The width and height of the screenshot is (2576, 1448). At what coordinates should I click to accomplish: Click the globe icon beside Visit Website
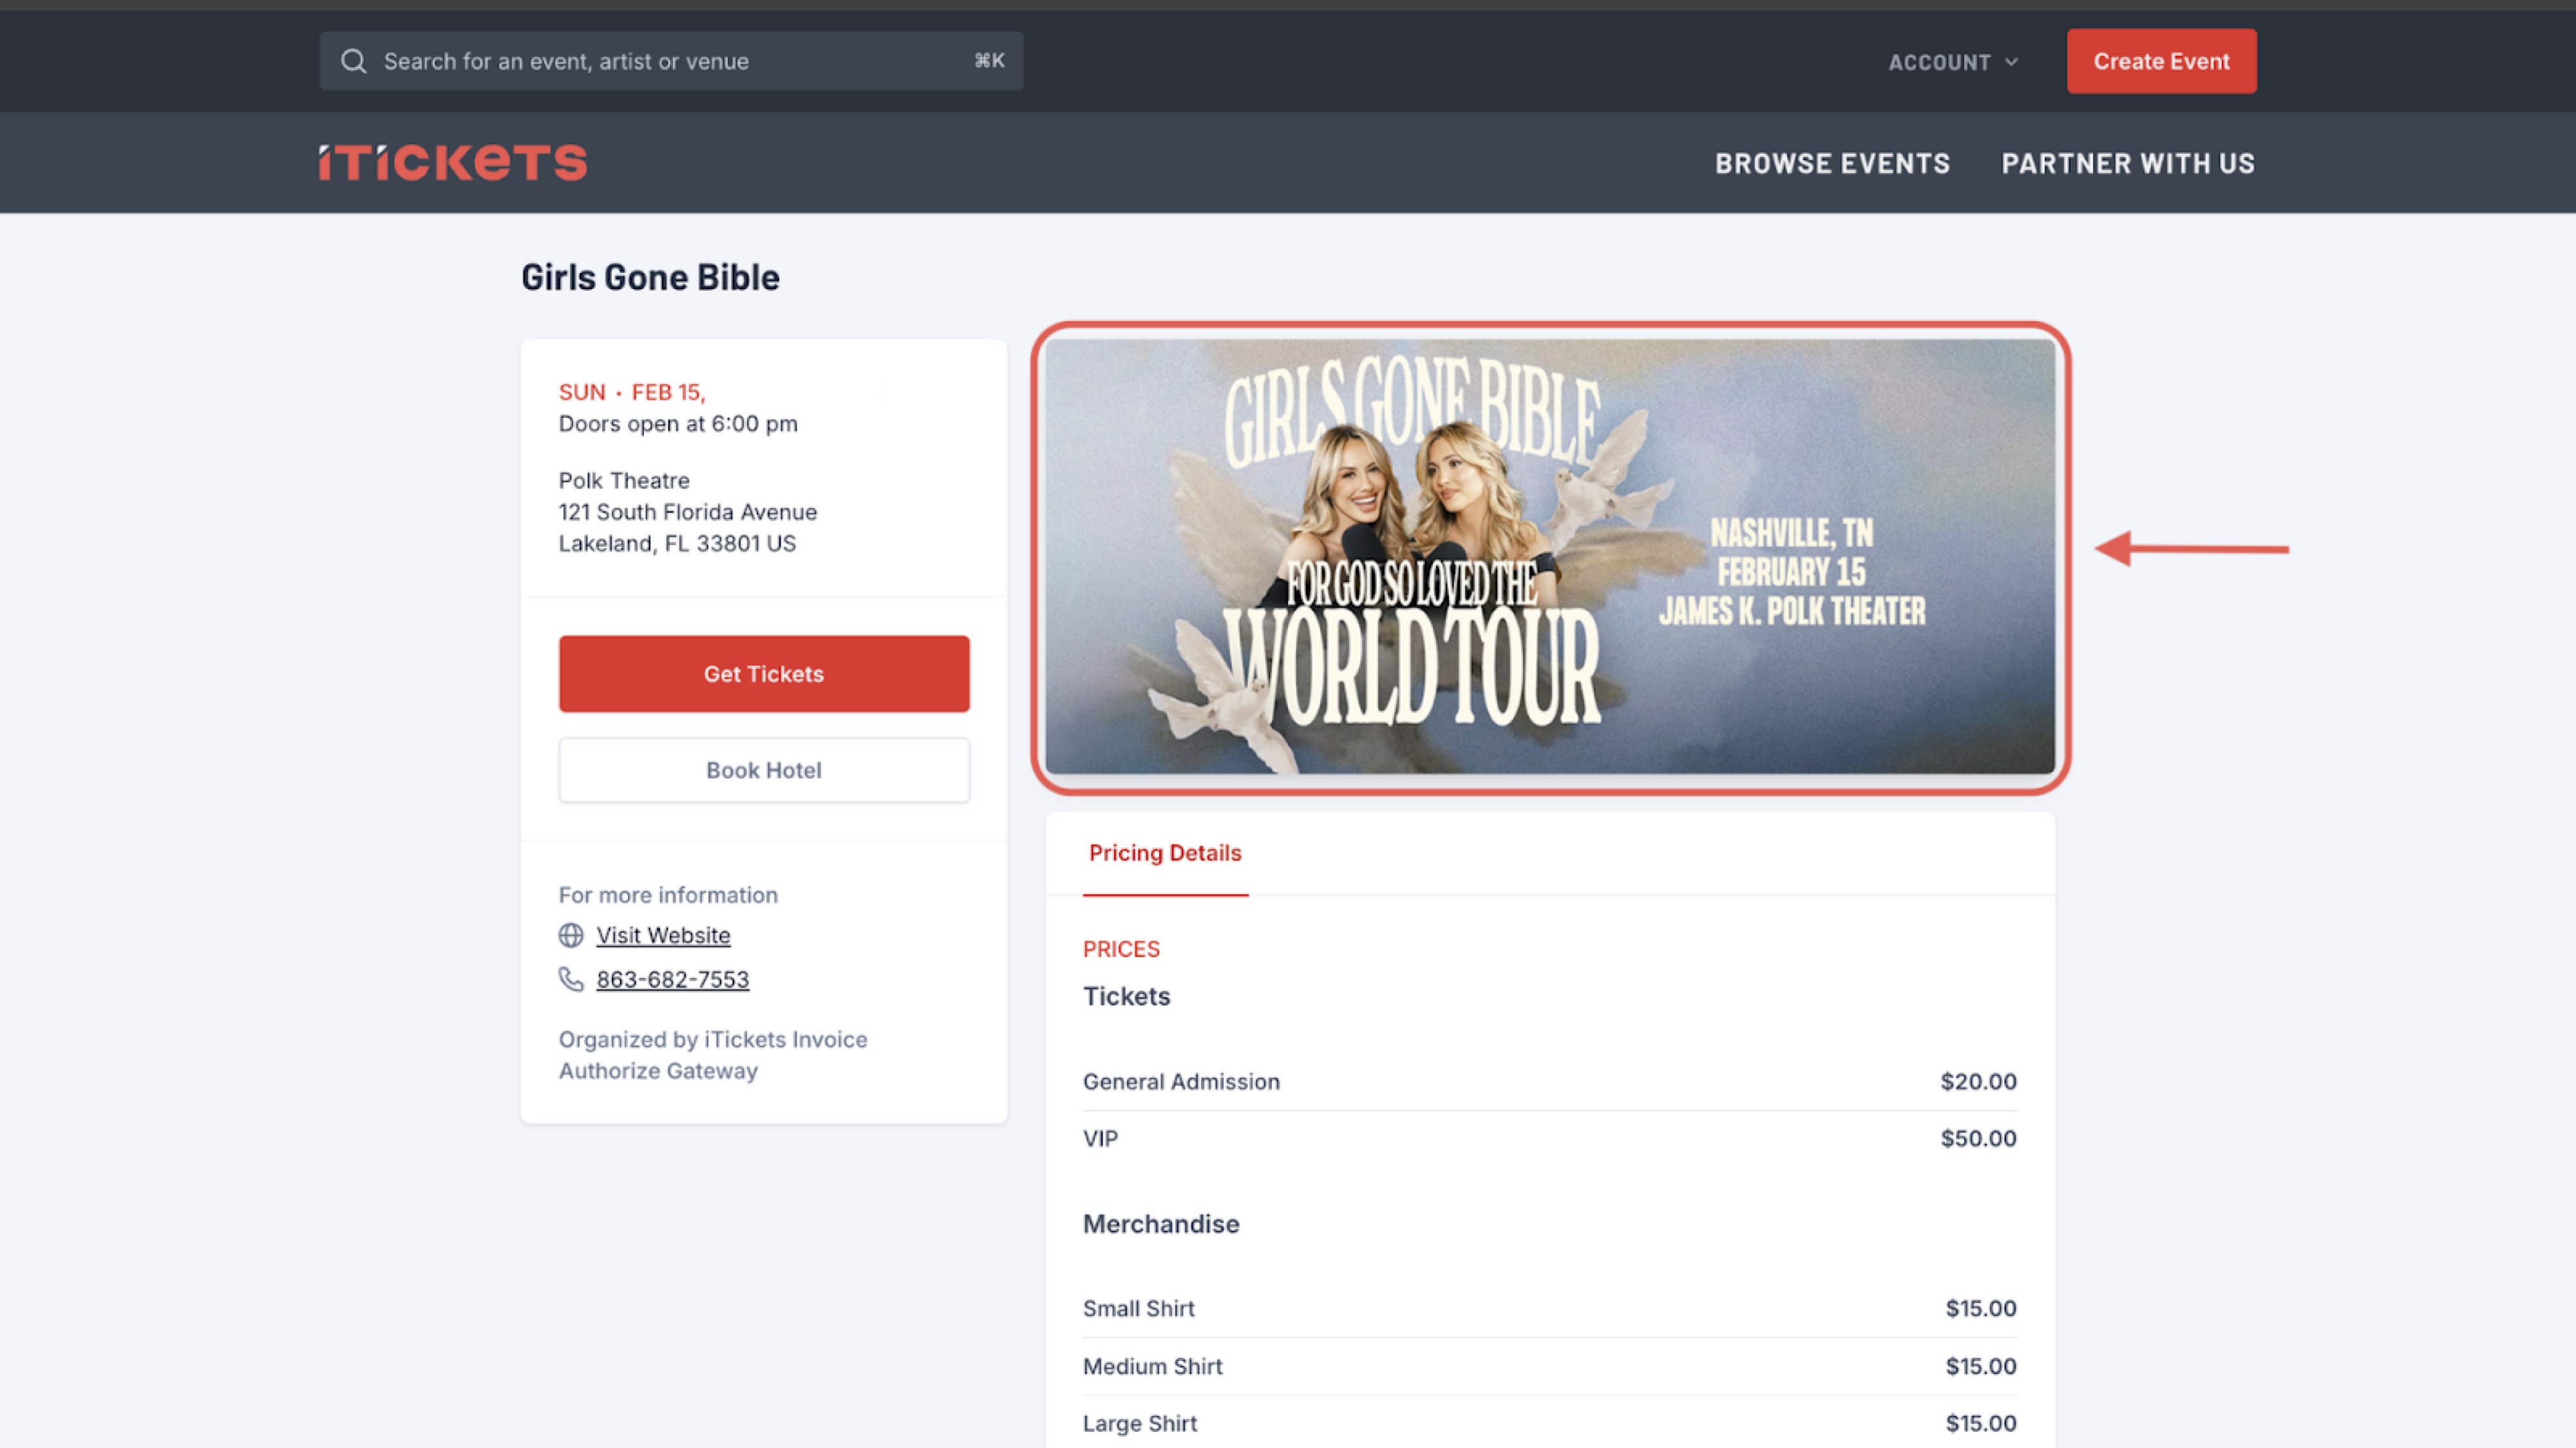point(571,935)
